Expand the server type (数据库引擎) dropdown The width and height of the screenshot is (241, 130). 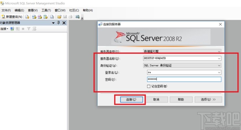tap(219, 51)
